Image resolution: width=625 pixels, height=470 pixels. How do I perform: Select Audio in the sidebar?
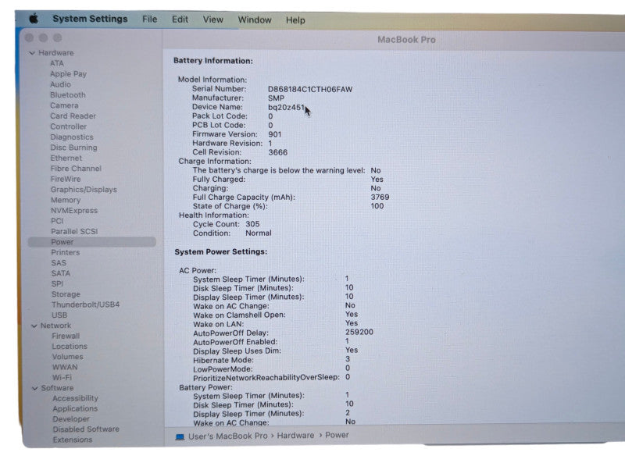pos(61,84)
